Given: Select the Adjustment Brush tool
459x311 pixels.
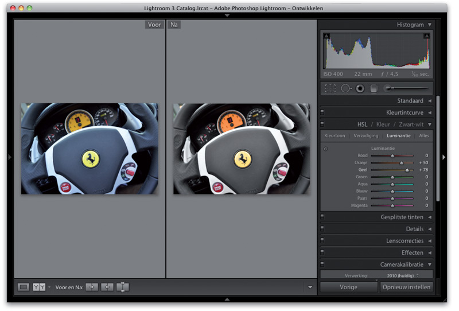Looking at the screenshot, I should coord(406,88).
